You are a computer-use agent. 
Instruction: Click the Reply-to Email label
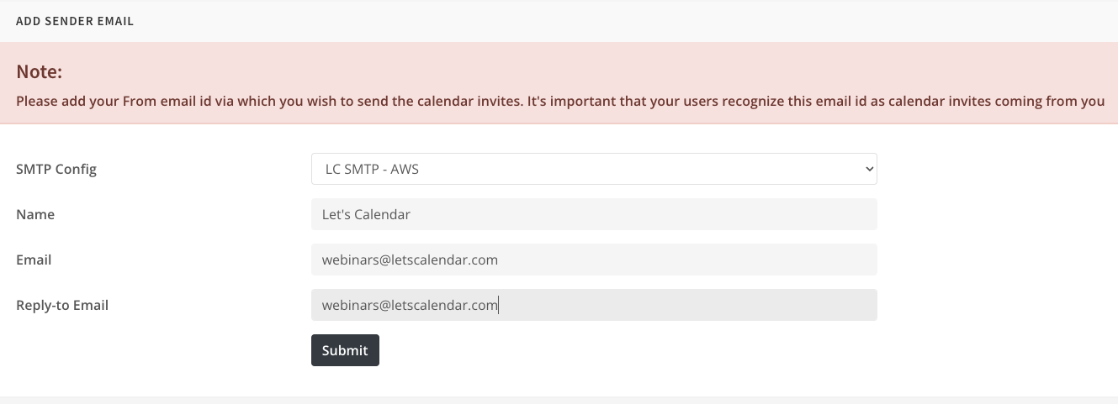(62, 305)
